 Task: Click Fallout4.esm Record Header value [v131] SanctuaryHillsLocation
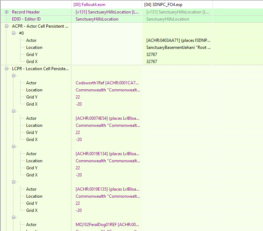pos(107,12)
